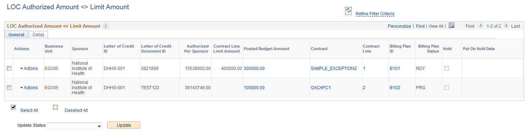Click the Select All checkmark icon
This screenshot has width=529, height=136.
pos(14,107)
